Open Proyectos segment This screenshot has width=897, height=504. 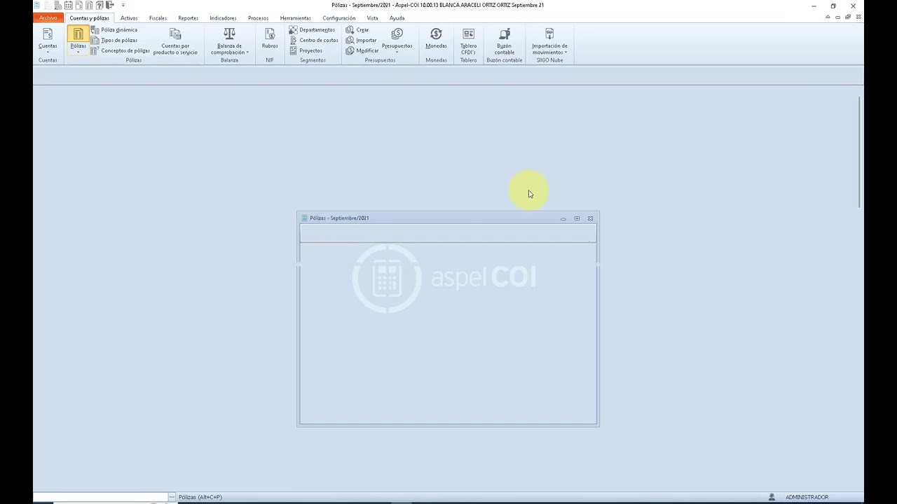tap(306, 50)
